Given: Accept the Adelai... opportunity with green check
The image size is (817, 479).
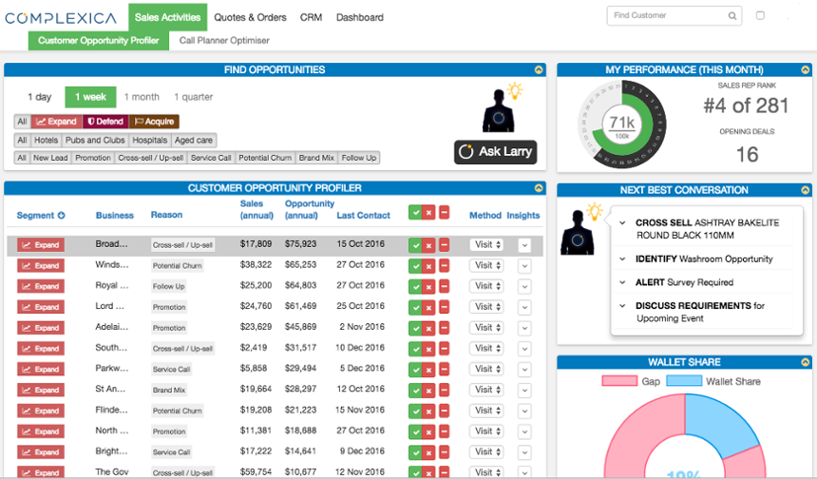Looking at the screenshot, I should [x=415, y=328].
